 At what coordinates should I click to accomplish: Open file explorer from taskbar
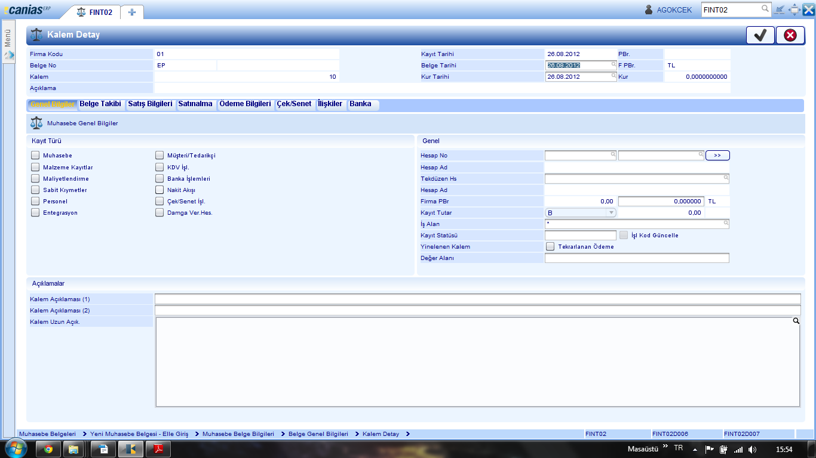point(75,449)
